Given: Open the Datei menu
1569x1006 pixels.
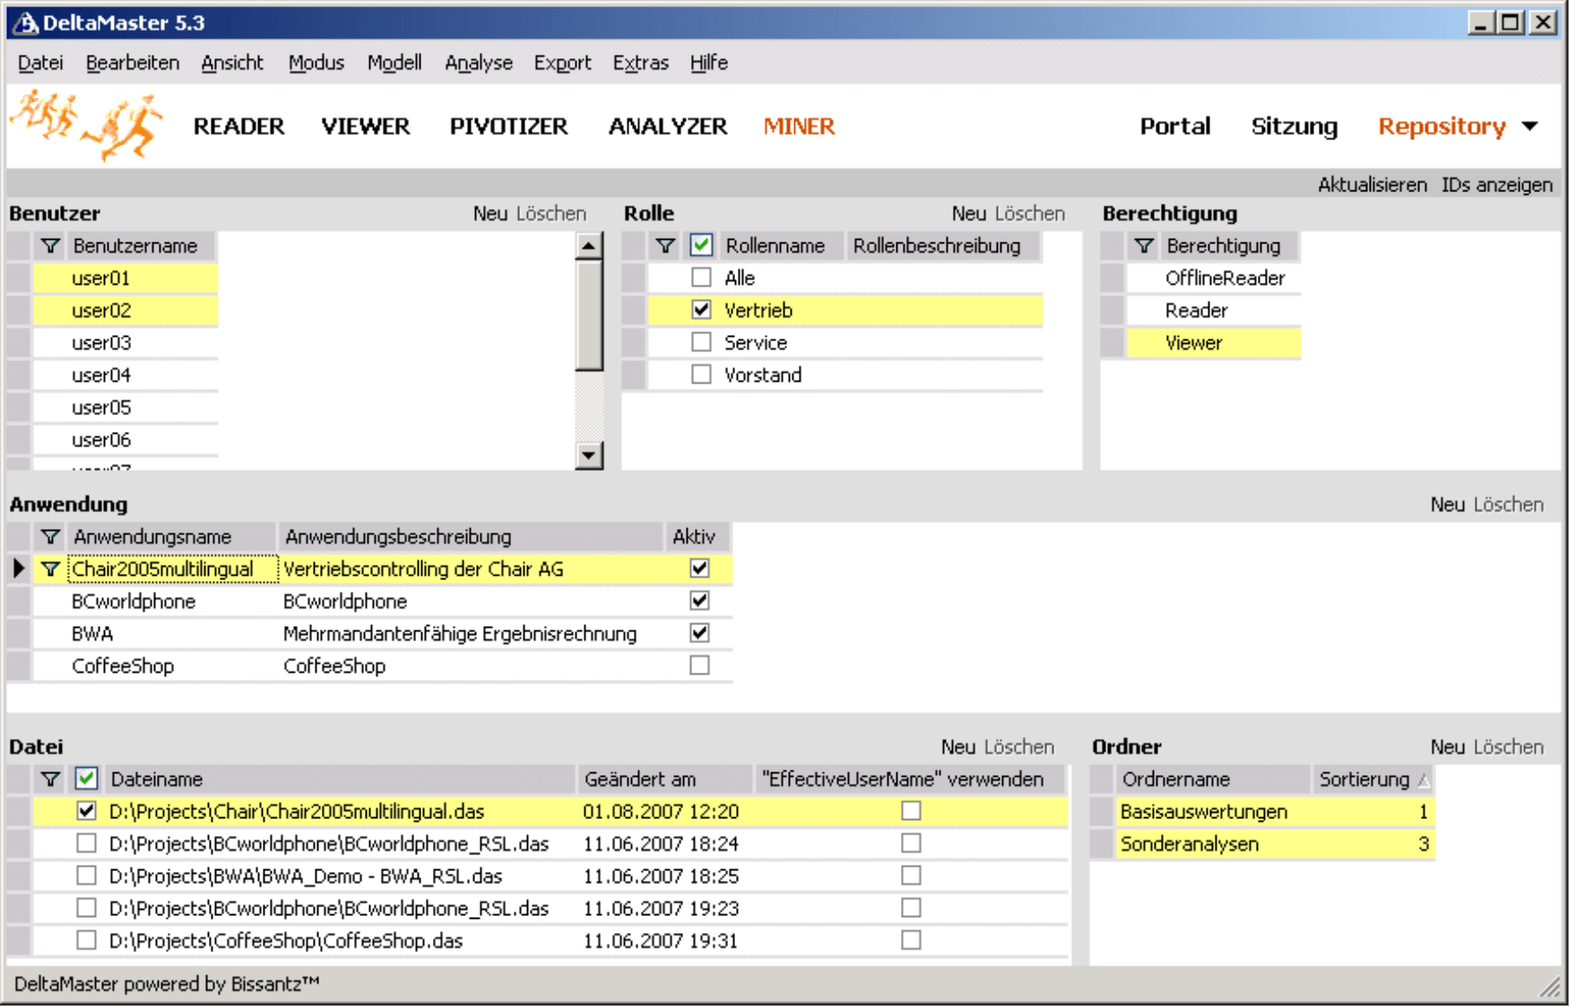Looking at the screenshot, I should tap(41, 63).
